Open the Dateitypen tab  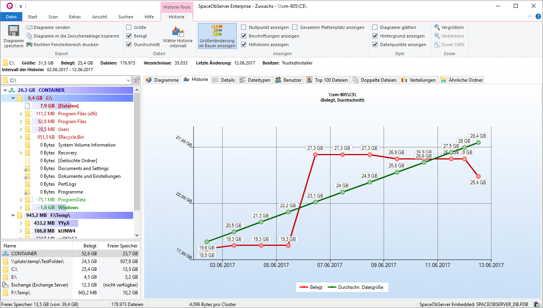(x=255, y=80)
